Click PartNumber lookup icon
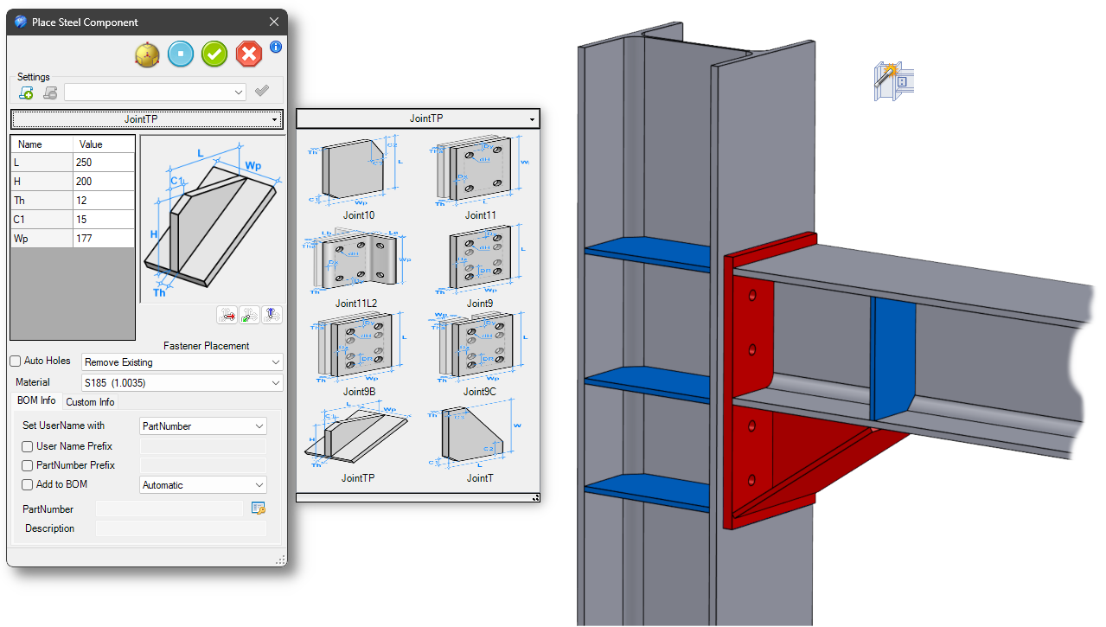Image resolution: width=1106 pixels, height=627 pixels. pyautogui.click(x=258, y=509)
